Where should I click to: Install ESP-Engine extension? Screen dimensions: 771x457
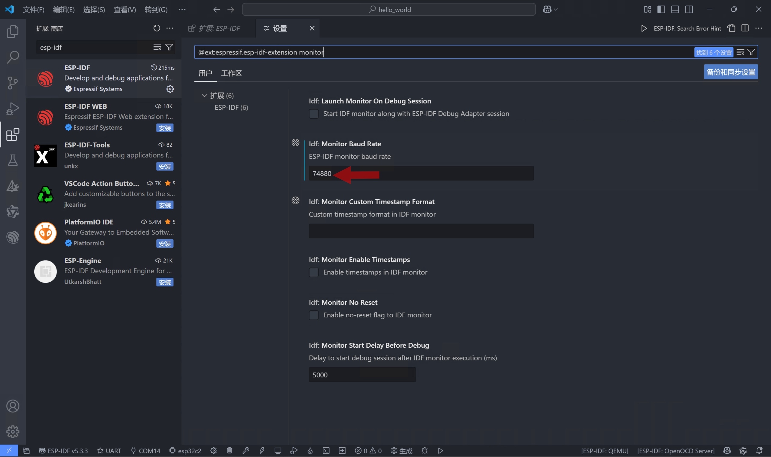165,282
